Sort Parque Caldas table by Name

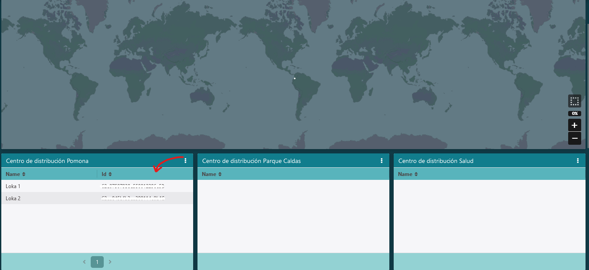212,174
